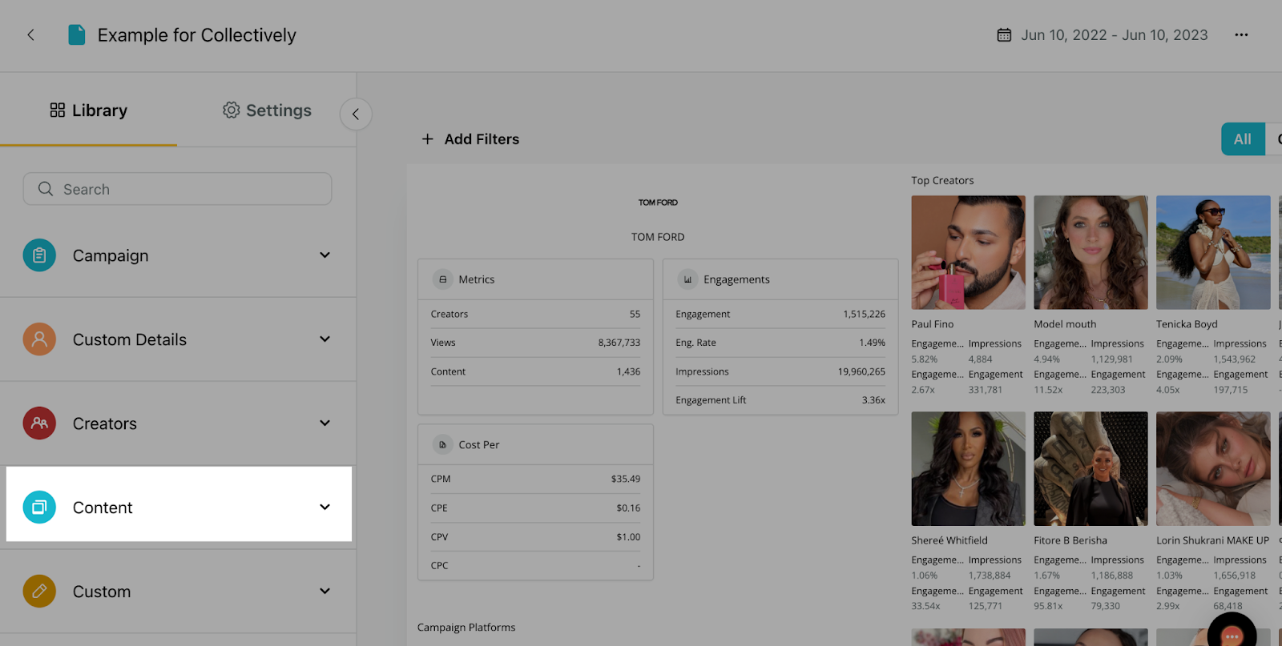Click the Shereé Whitfield creator name
This screenshot has width=1282, height=646.
pos(949,540)
